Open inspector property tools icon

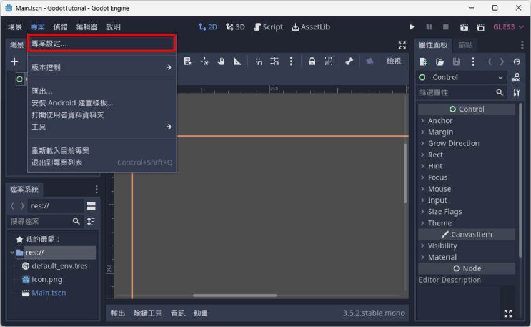pyautogui.click(x=516, y=92)
